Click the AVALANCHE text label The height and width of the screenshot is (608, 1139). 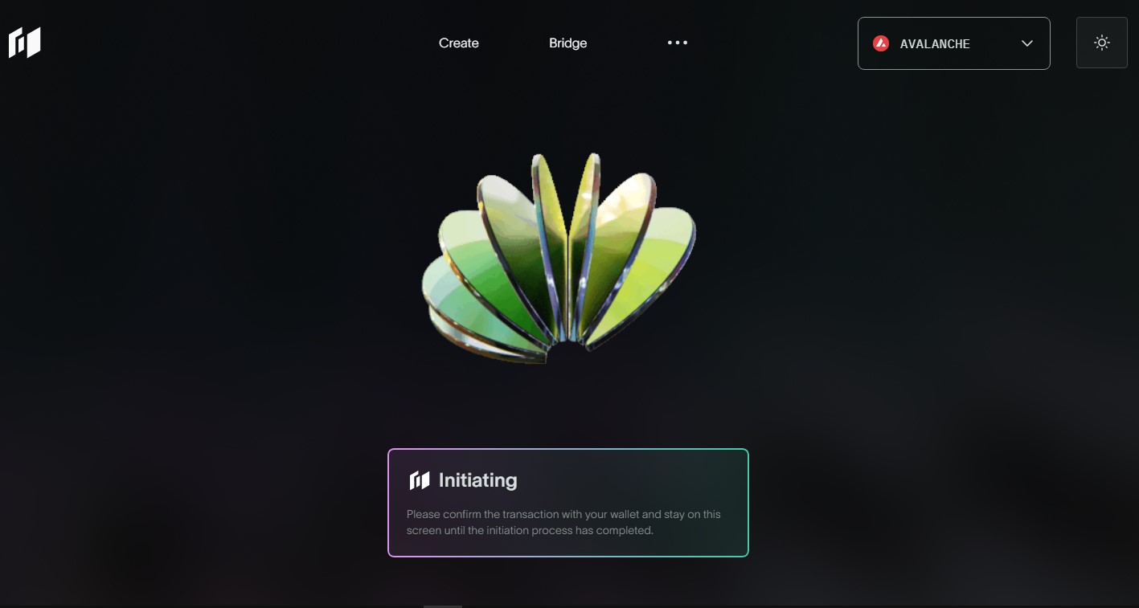pos(935,44)
